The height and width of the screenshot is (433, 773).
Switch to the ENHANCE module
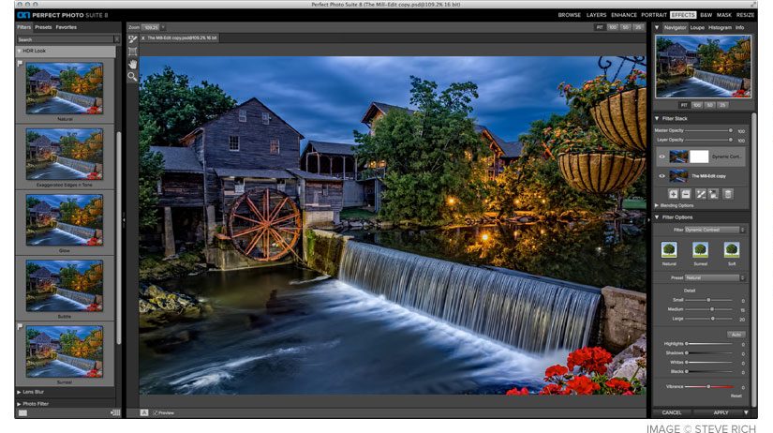pos(624,15)
